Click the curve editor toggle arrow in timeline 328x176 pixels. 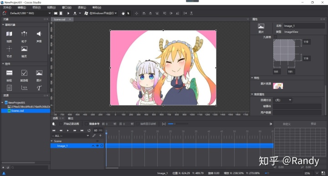[x=271, y=124]
